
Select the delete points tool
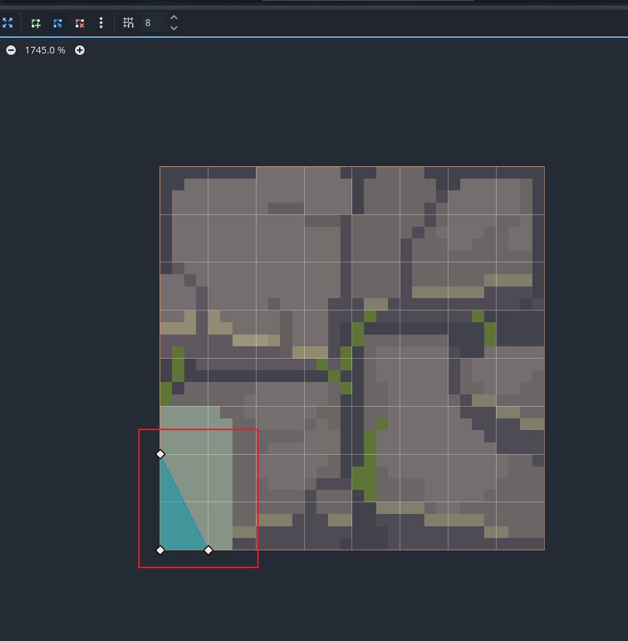coord(80,23)
